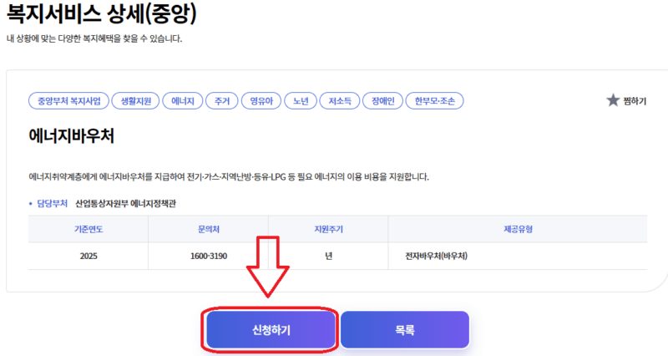Image resolution: width=668 pixels, height=356 pixels.
Task: Open the 목록 list button
Action: tap(405, 329)
